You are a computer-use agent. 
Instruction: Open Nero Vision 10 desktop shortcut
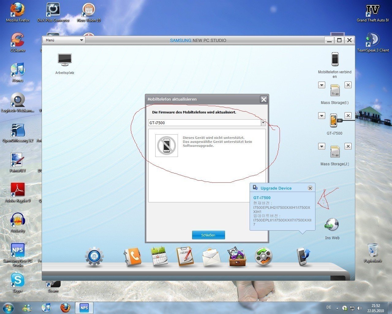pyautogui.click(x=89, y=13)
